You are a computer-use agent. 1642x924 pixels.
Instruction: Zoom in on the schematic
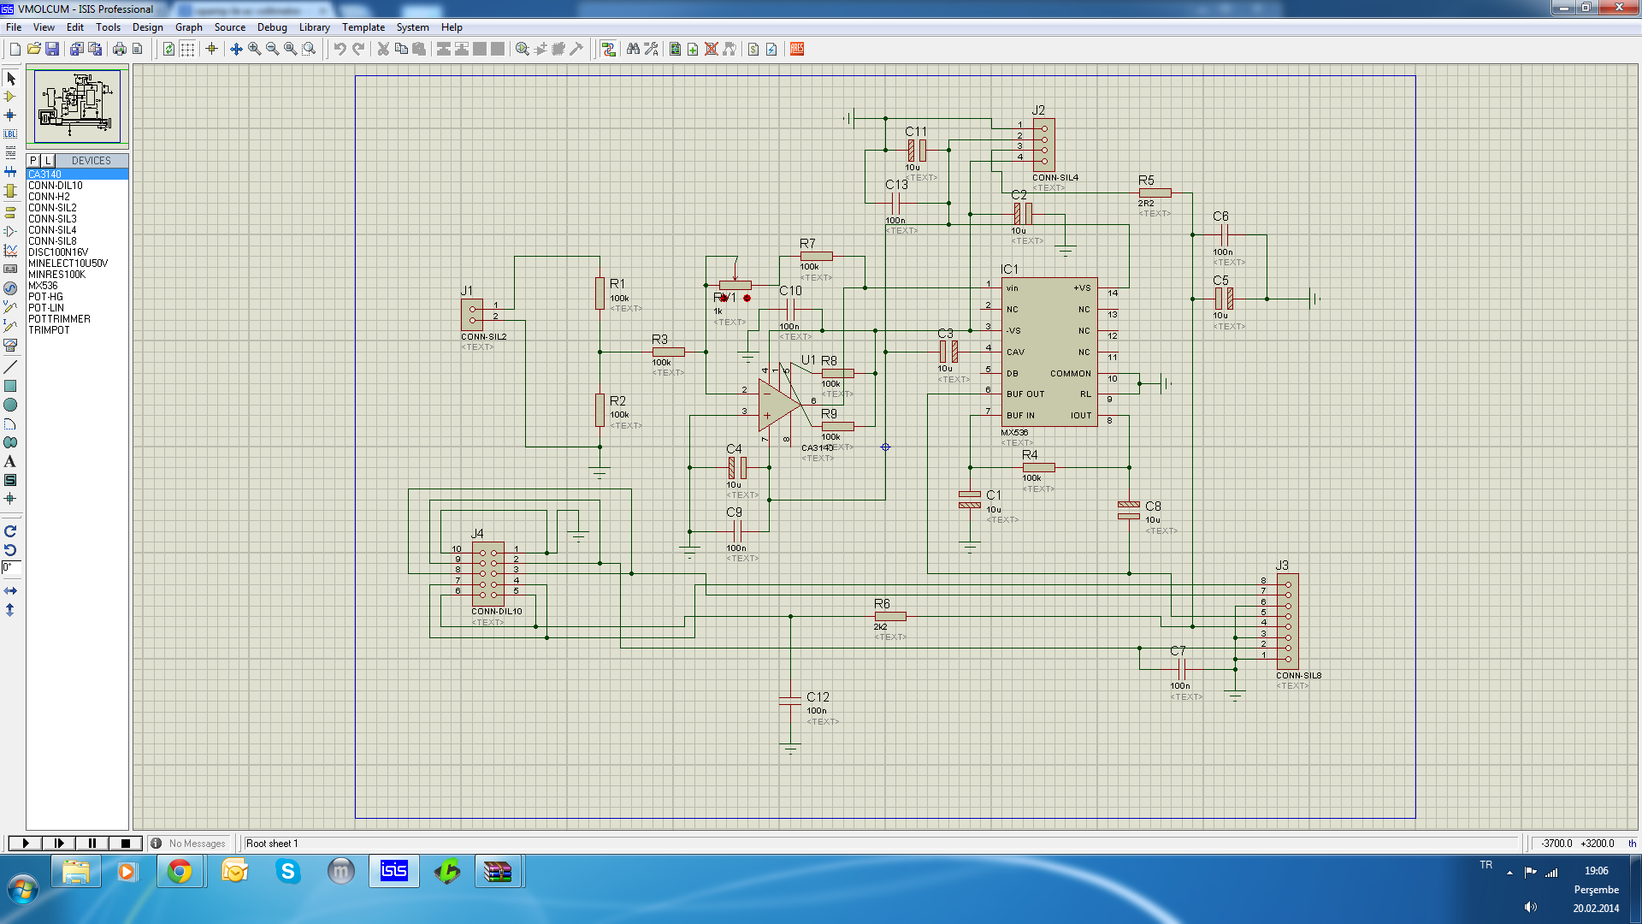[254, 49]
